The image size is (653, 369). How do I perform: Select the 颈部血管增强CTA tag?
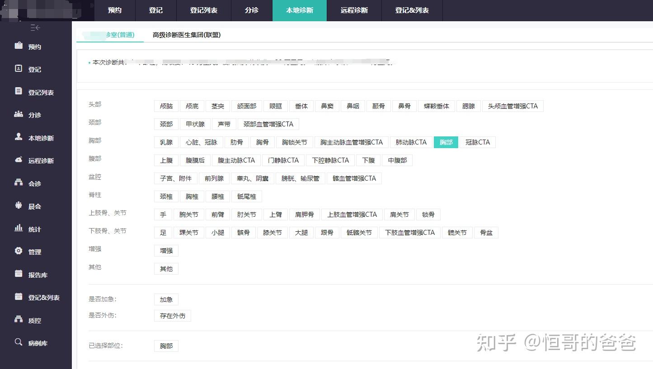pyautogui.click(x=268, y=124)
